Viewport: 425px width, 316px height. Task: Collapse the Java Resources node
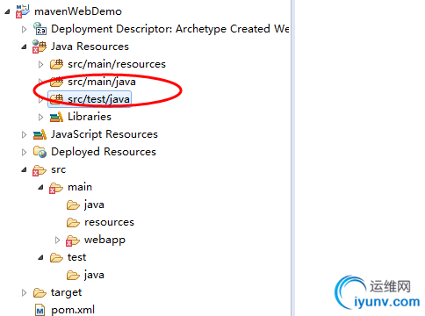click(x=24, y=47)
